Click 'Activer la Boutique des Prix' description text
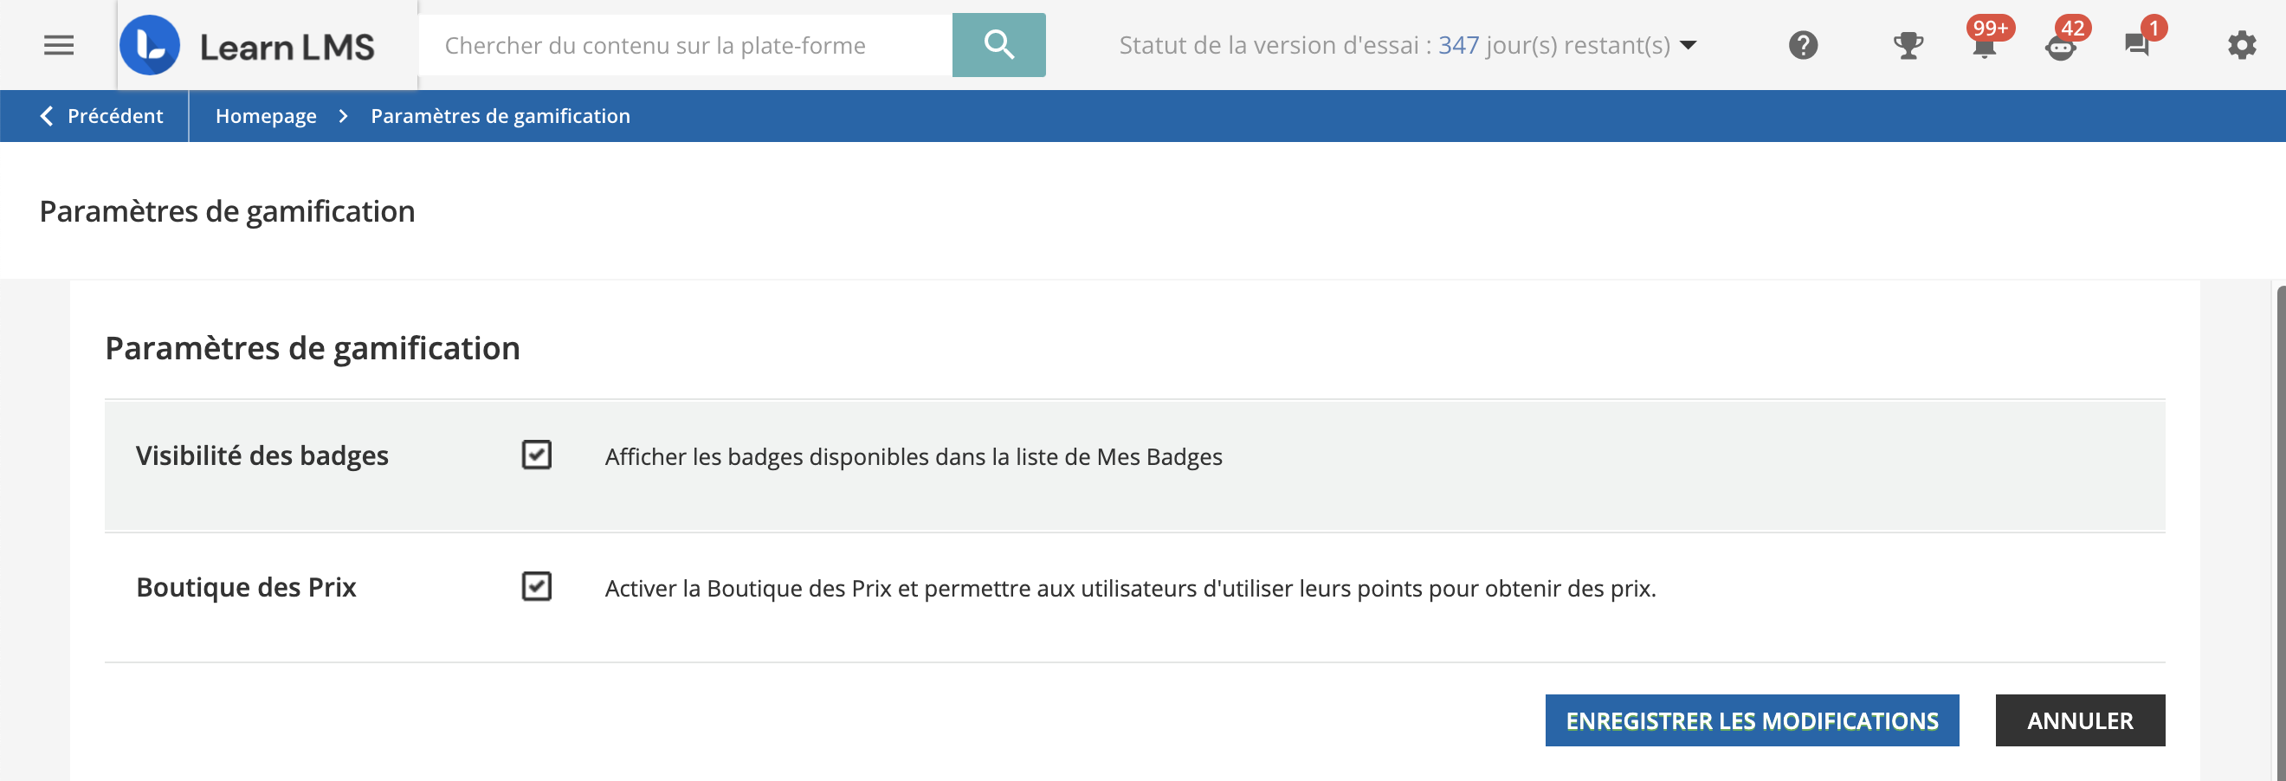Screen dimensions: 2286x781 (1131, 589)
